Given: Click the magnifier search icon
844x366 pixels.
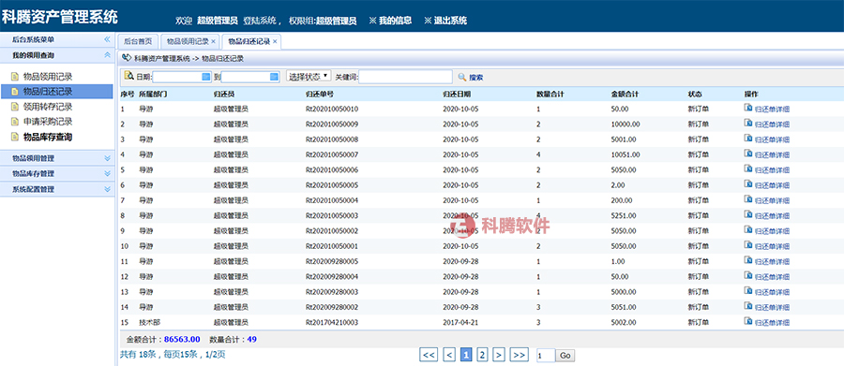Looking at the screenshot, I should tap(461, 77).
